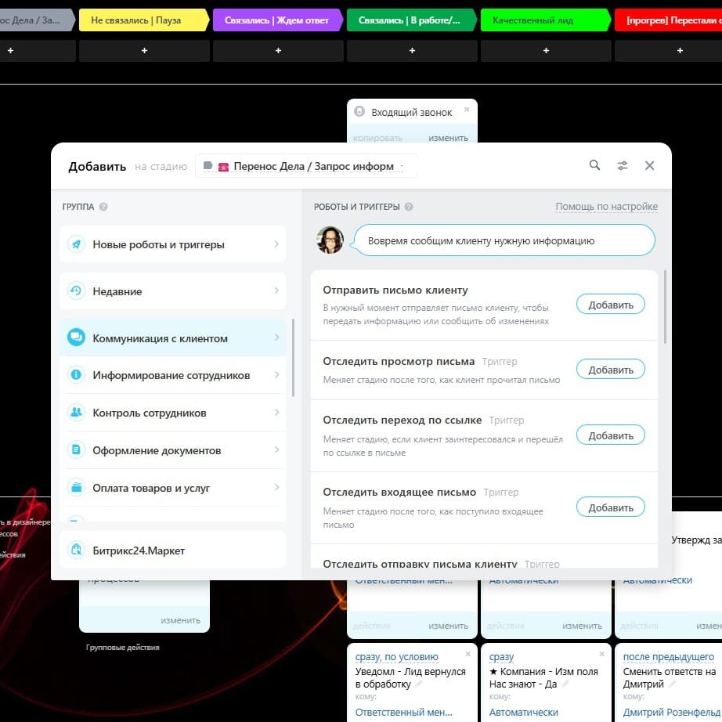Add the Отследить переход по ссылке trigger
Viewport: 722px width, 722px height.
point(611,435)
